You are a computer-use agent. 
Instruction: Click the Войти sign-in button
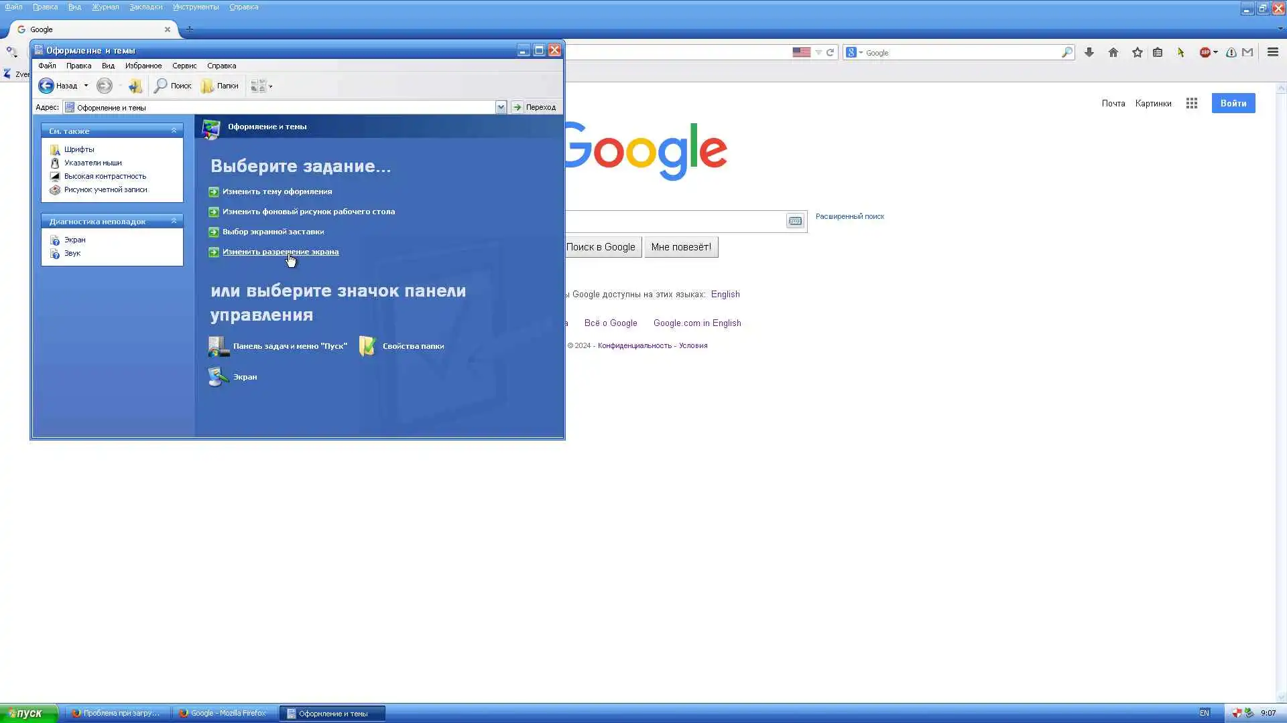(1233, 103)
